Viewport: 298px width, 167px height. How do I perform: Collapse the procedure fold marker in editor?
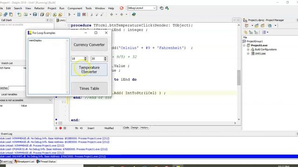coord(69,26)
